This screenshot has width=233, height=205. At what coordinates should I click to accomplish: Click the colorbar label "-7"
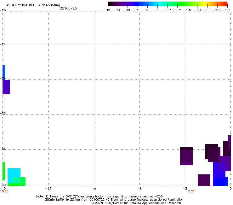[x=136, y=10]
